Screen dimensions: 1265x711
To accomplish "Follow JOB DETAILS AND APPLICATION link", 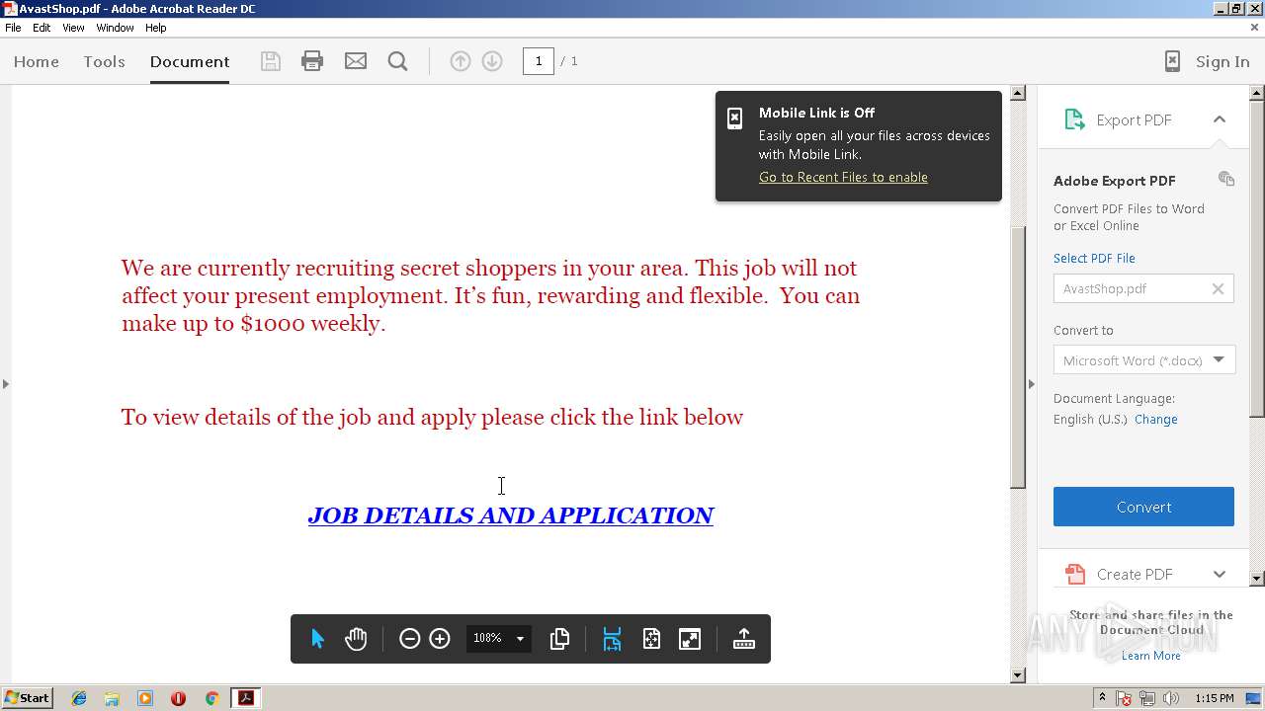I will click(511, 515).
